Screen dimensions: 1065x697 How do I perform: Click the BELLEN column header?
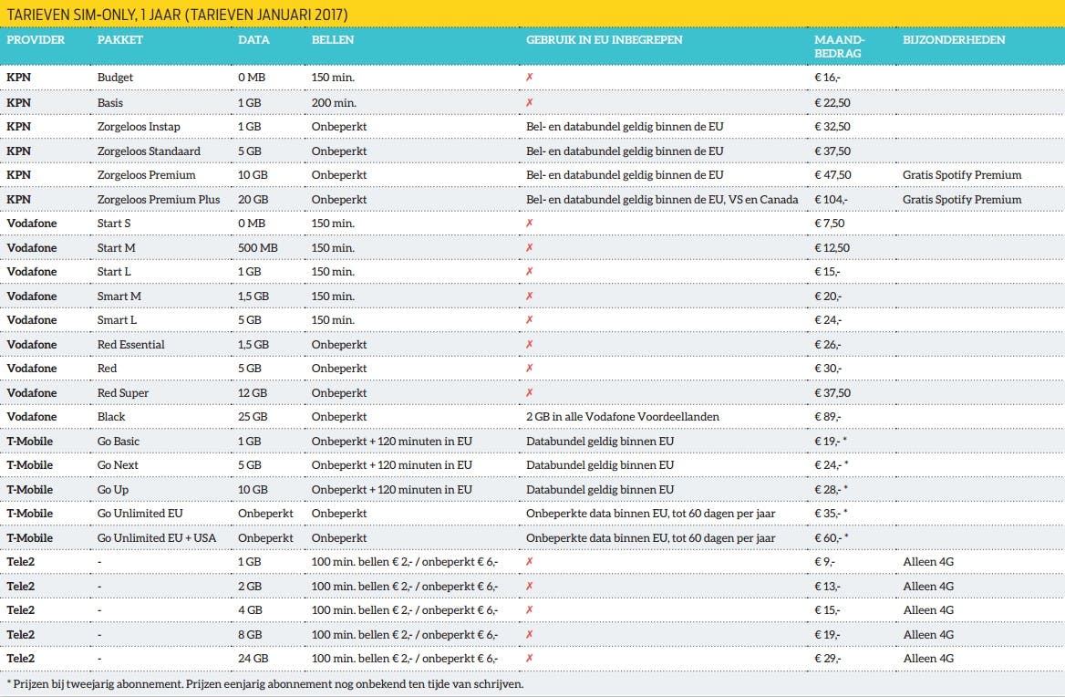(x=333, y=39)
